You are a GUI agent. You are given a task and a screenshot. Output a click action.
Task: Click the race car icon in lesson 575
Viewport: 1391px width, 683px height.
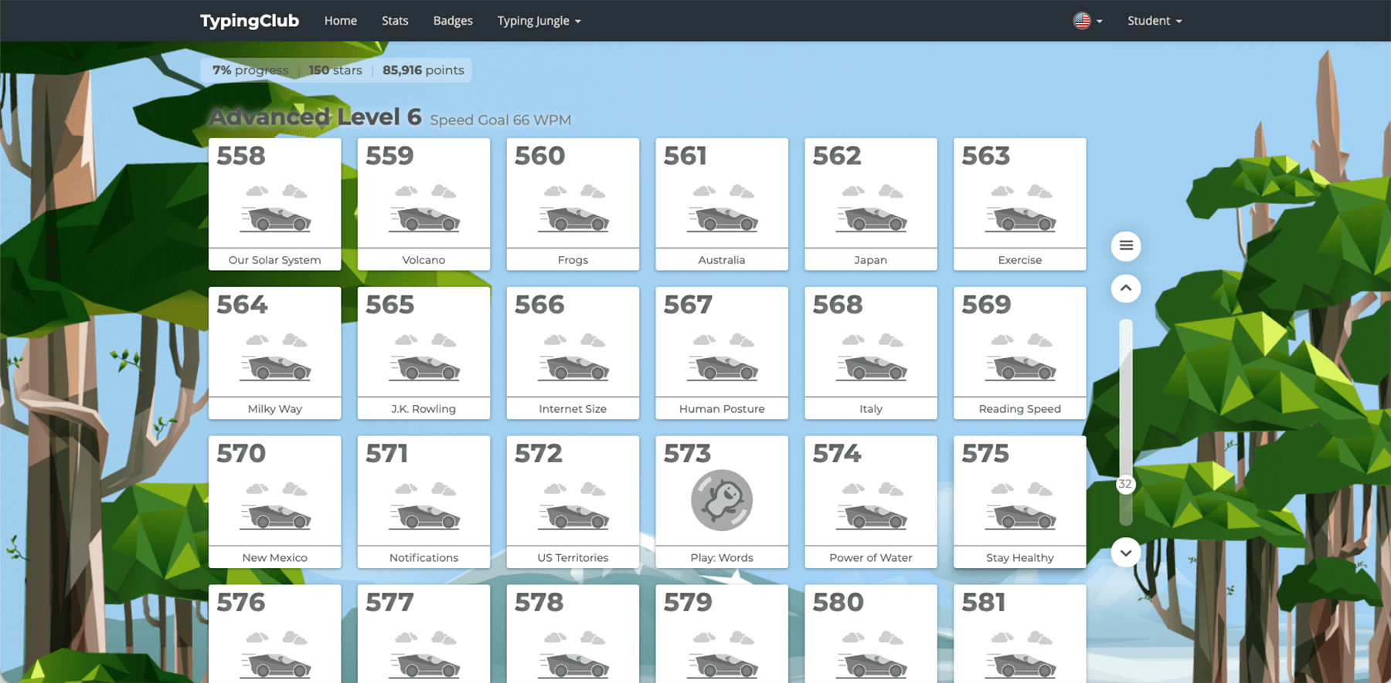point(1019,517)
